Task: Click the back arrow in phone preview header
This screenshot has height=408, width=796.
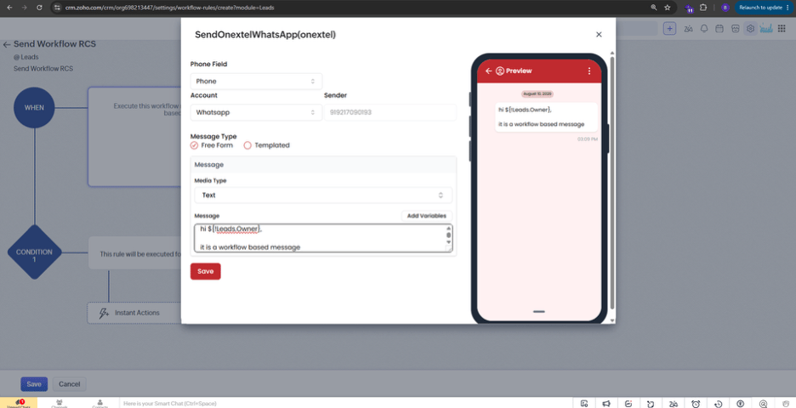Action: point(488,71)
